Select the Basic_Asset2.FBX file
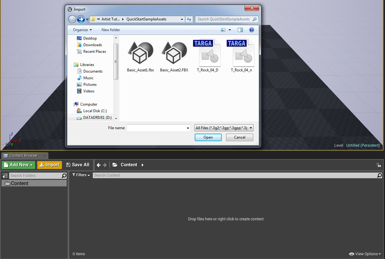Screen dimensions: 385x259 [174, 57]
